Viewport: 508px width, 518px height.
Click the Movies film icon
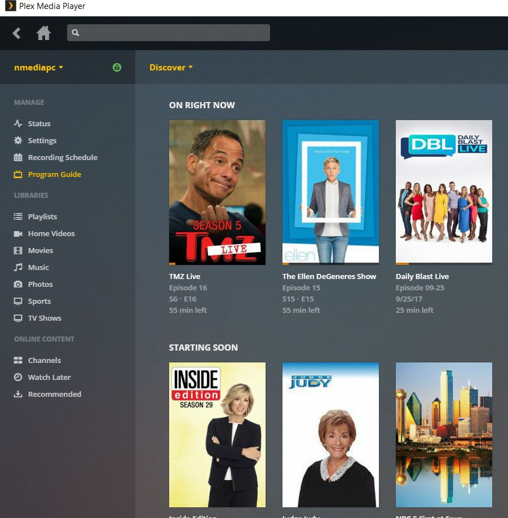[18, 250]
